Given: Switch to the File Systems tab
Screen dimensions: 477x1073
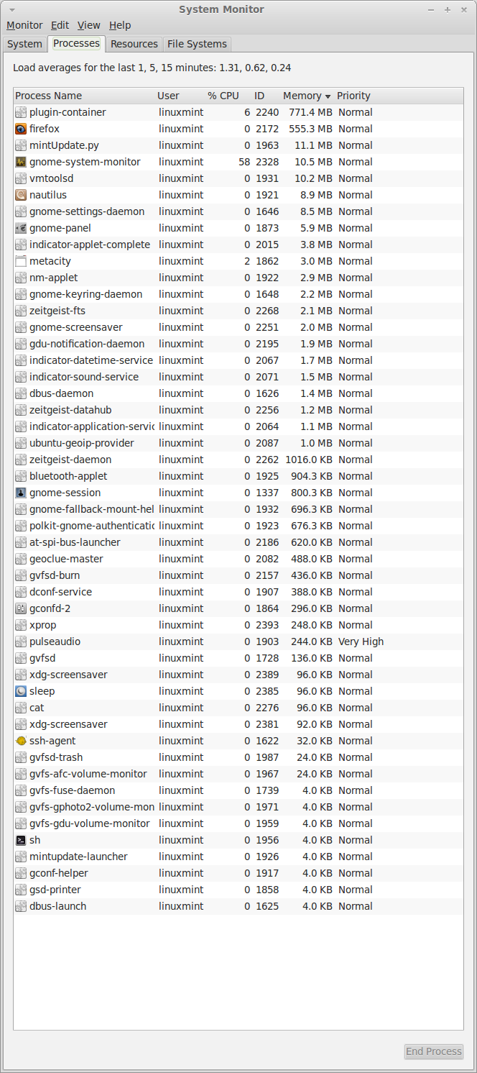Looking at the screenshot, I should 197,44.
